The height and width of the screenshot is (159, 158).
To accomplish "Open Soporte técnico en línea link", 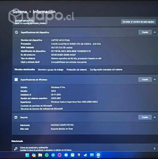I will (x=62, y=129).
